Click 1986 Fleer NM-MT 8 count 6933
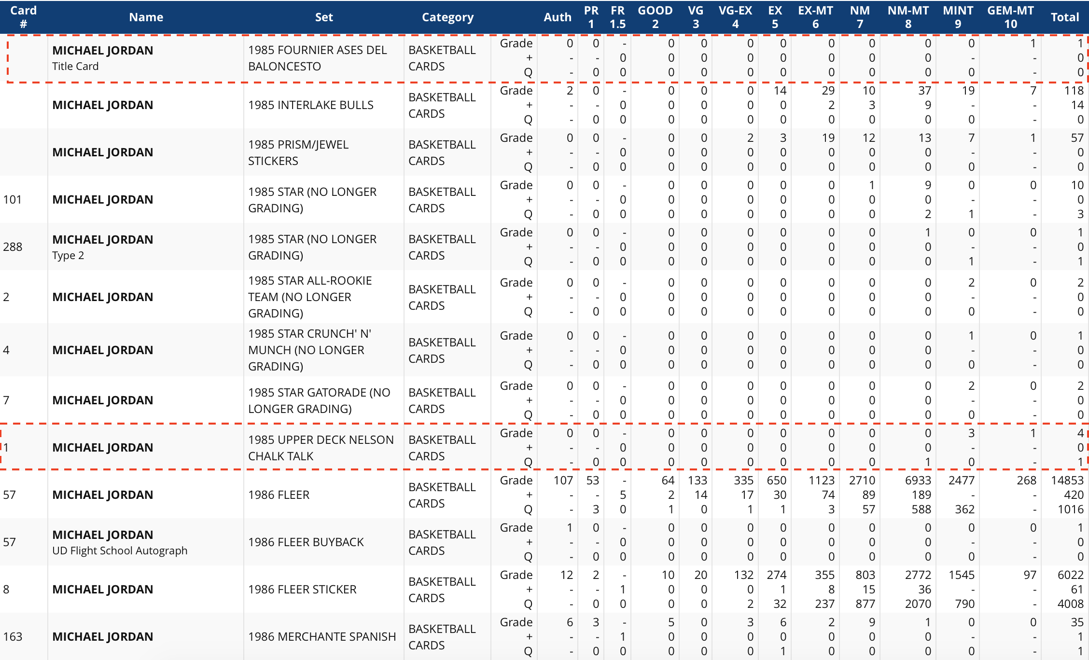The height and width of the screenshot is (660, 1089). (918, 481)
